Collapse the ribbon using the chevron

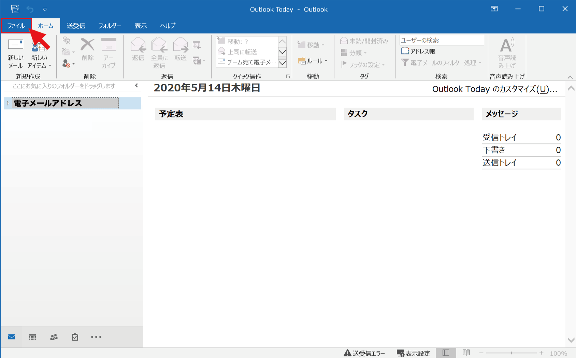570,77
